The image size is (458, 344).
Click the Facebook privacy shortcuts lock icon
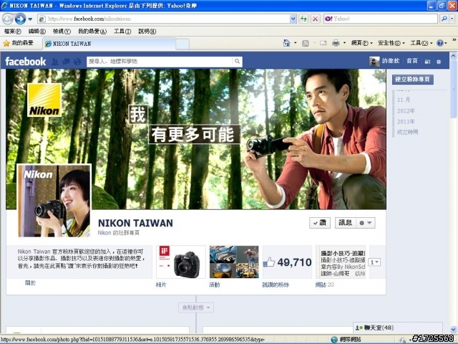coord(427,62)
